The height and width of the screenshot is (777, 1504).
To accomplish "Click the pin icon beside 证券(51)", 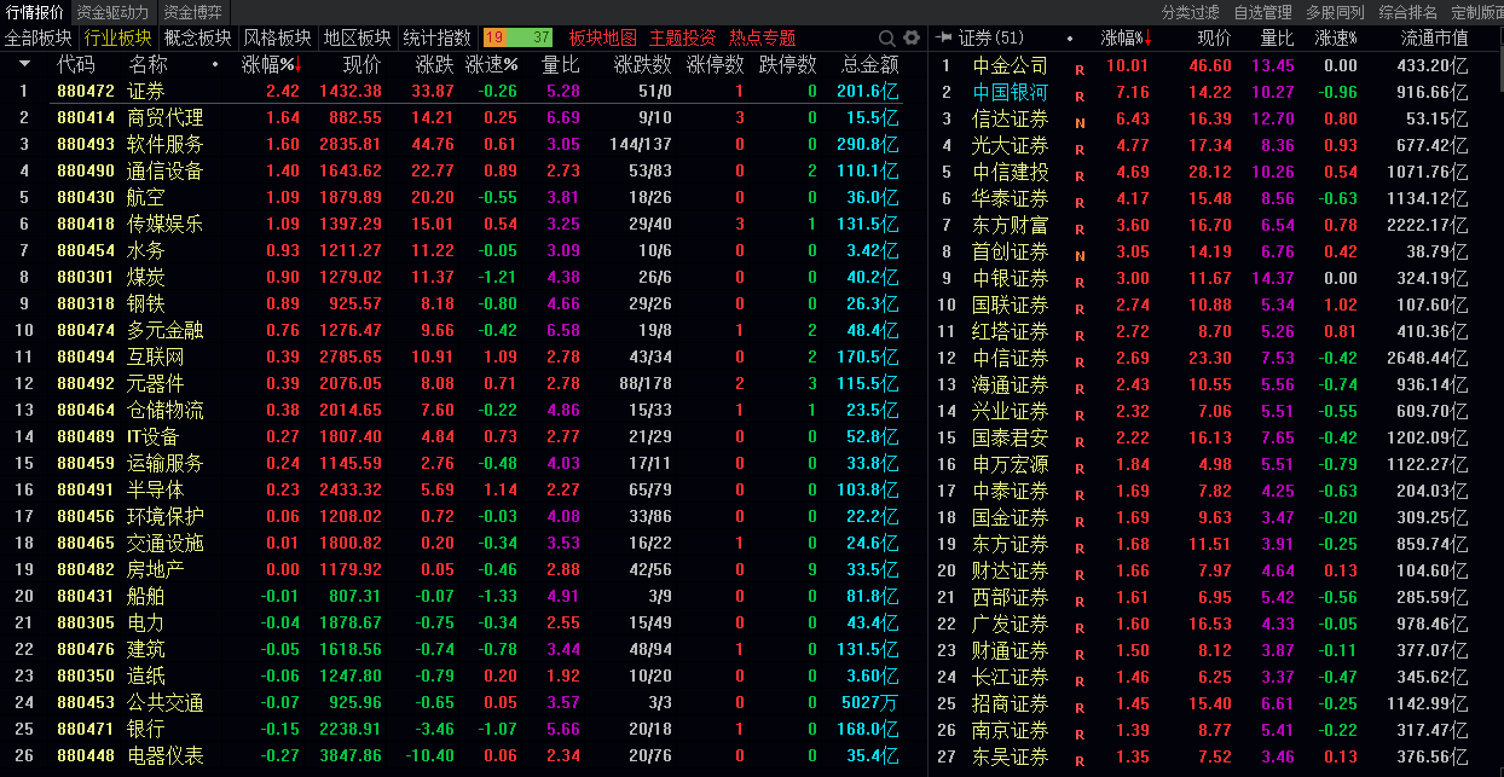I will pyautogui.click(x=943, y=38).
